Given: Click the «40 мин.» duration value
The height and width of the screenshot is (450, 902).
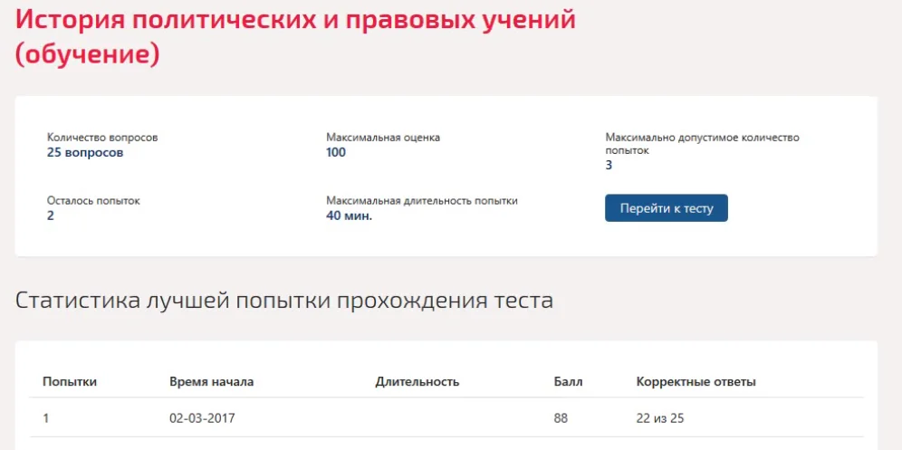Looking at the screenshot, I should tap(350, 216).
